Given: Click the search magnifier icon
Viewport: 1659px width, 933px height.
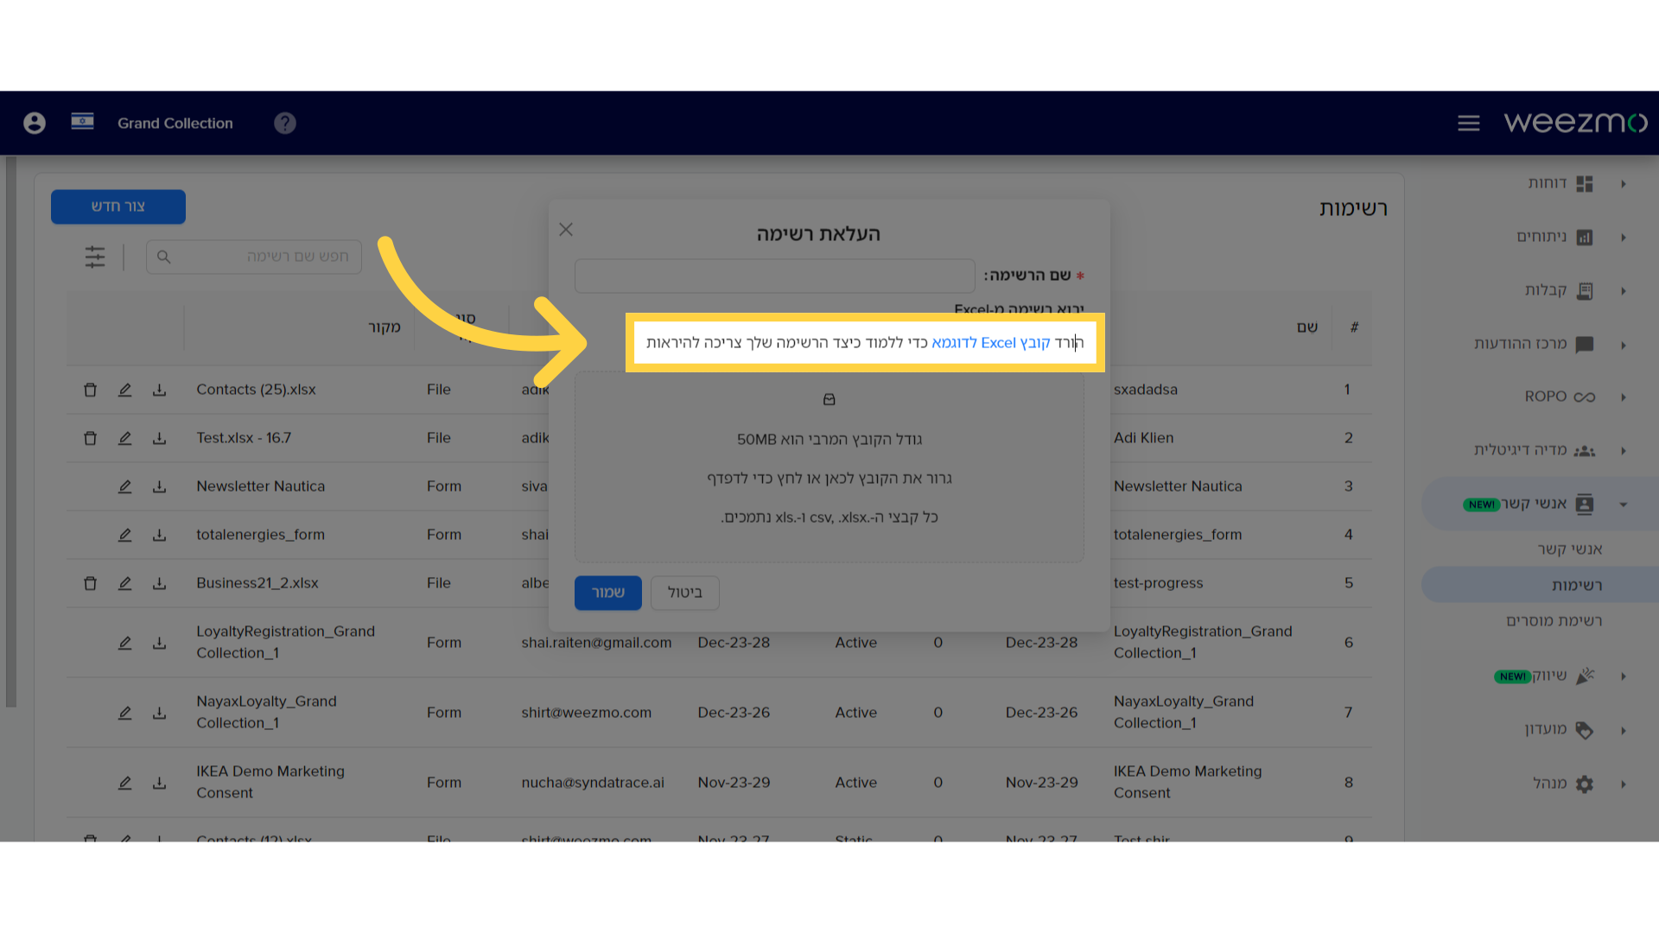Looking at the screenshot, I should tap(164, 257).
